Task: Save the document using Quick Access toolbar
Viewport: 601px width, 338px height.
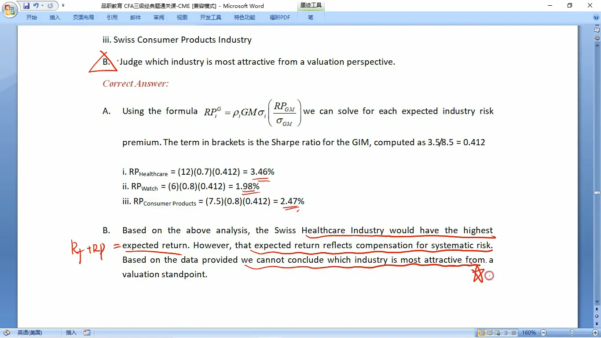Action: point(26,6)
